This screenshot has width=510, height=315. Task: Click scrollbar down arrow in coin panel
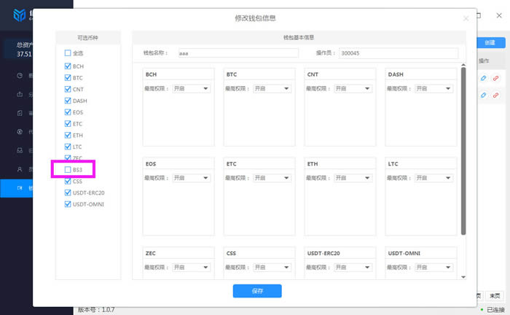[463, 277]
